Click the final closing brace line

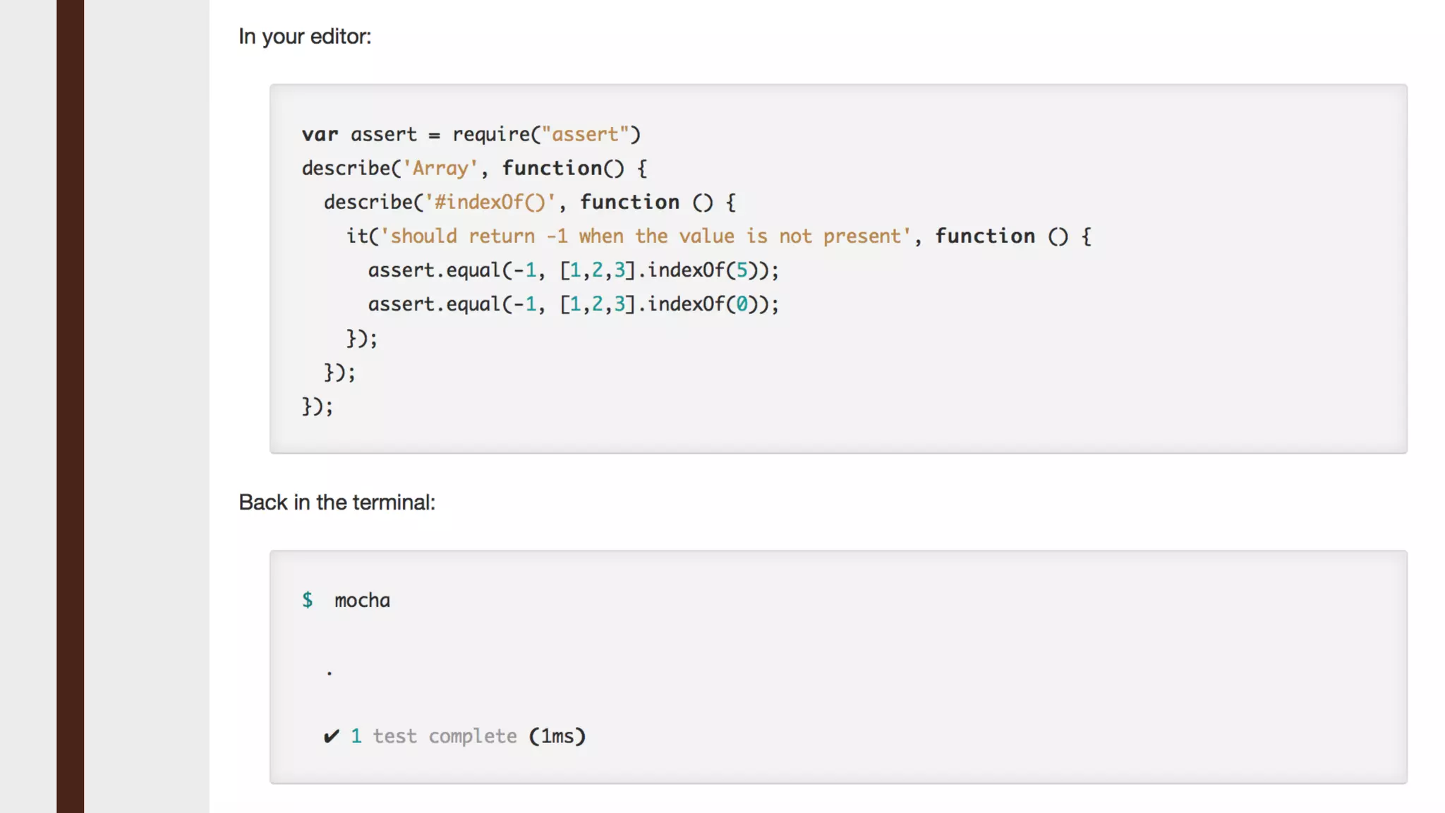click(318, 406)
